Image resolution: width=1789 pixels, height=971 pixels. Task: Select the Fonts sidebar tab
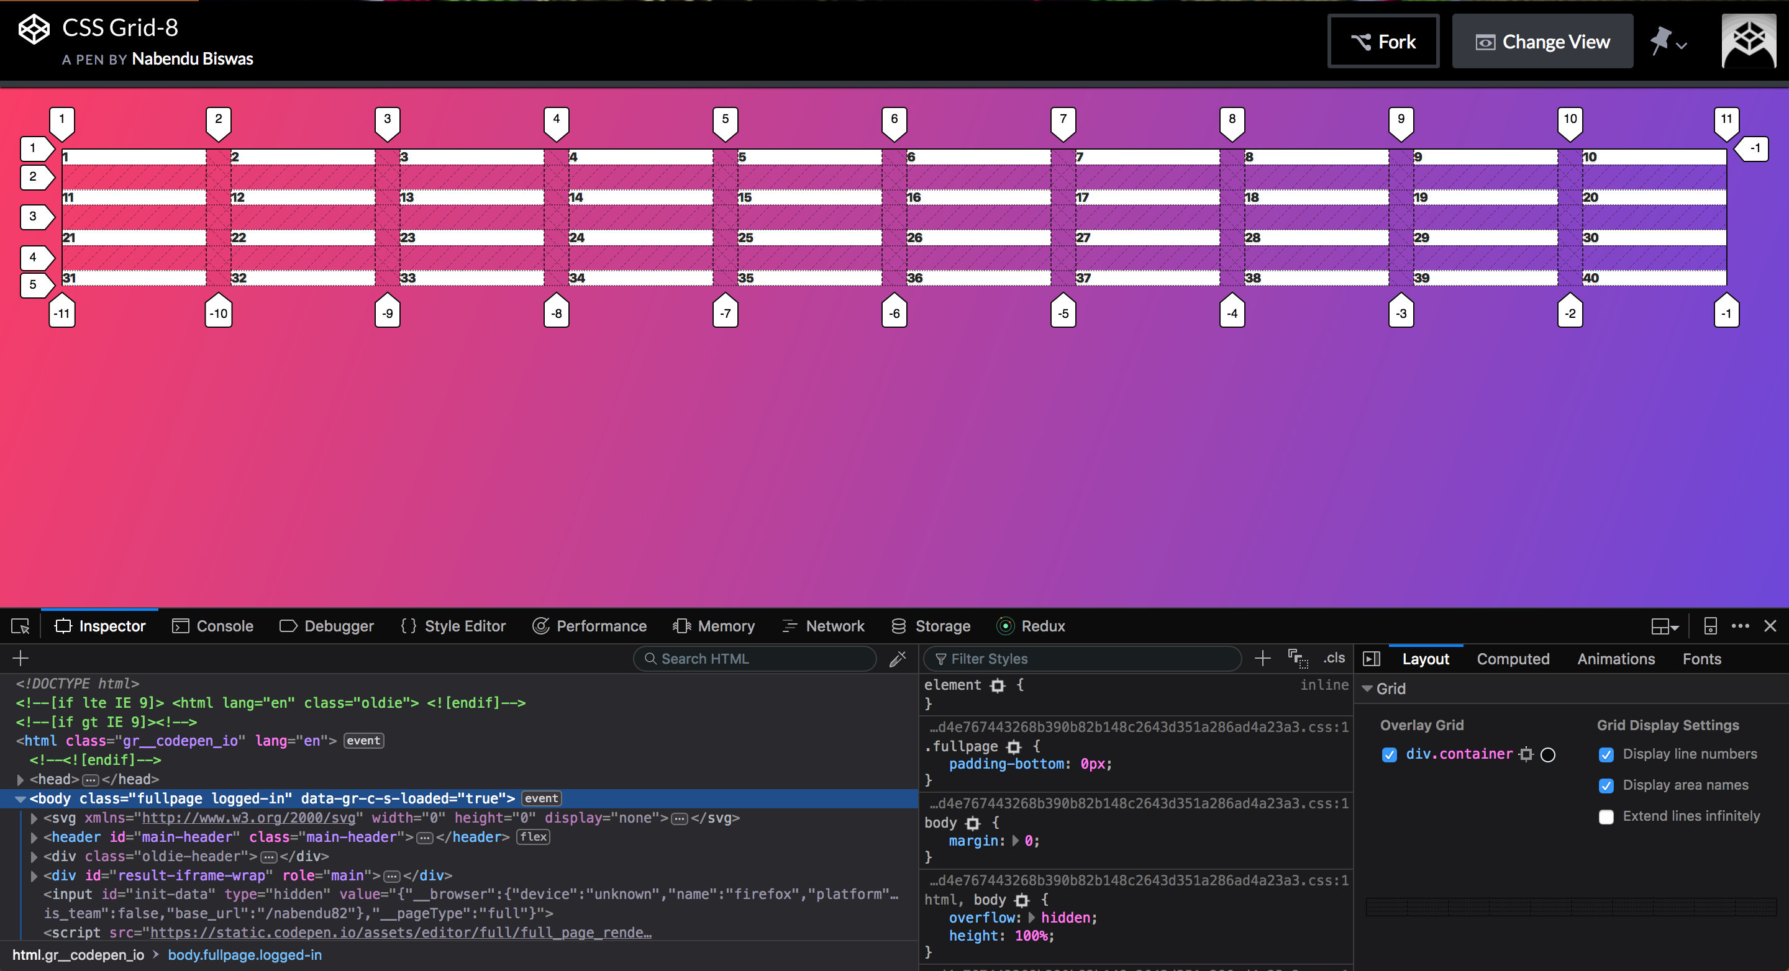point(1701,659)
